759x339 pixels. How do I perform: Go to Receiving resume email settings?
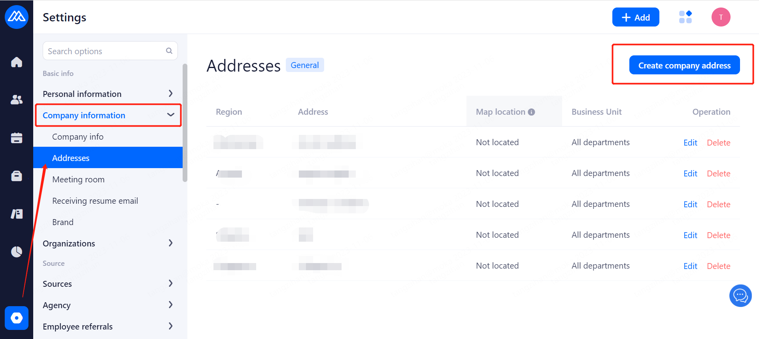[x=95, y=201]
